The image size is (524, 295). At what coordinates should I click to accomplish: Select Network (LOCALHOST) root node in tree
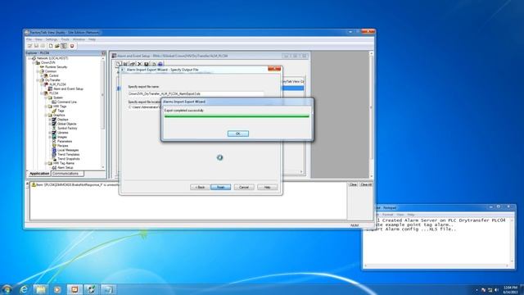point(52,58)
